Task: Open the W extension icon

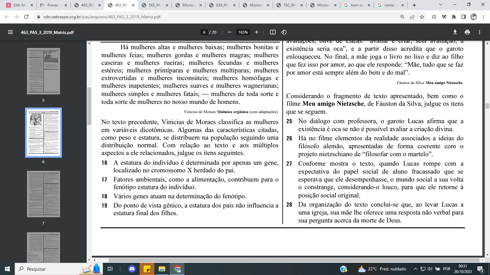Action: [444, 17]
